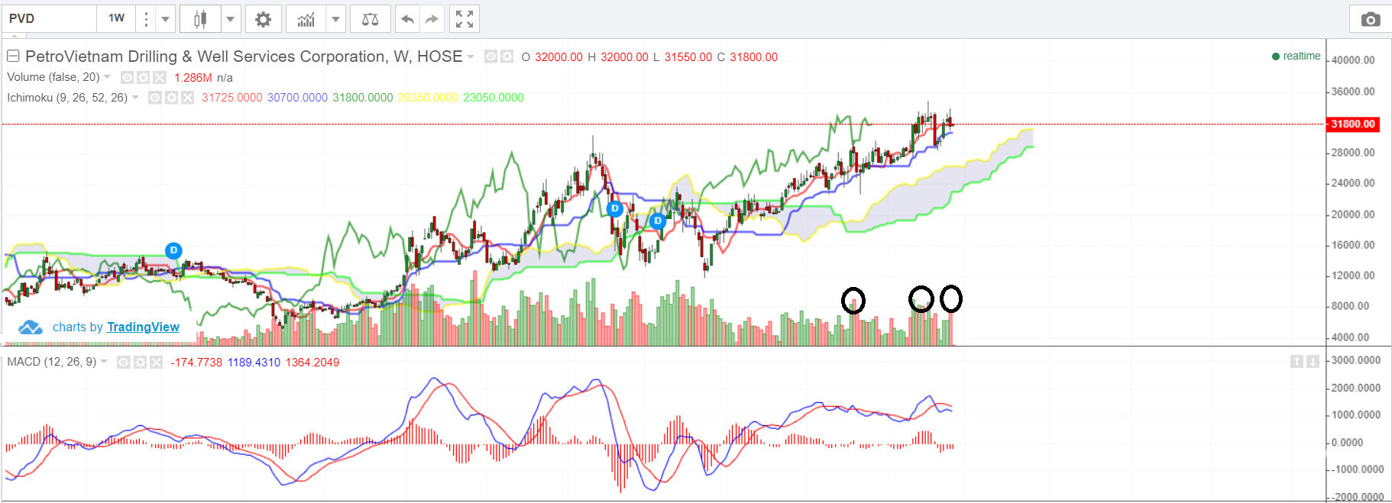Select the 1W interval button
The width and height of the screenshot is (1392, 503).
(x=116, y=18)
